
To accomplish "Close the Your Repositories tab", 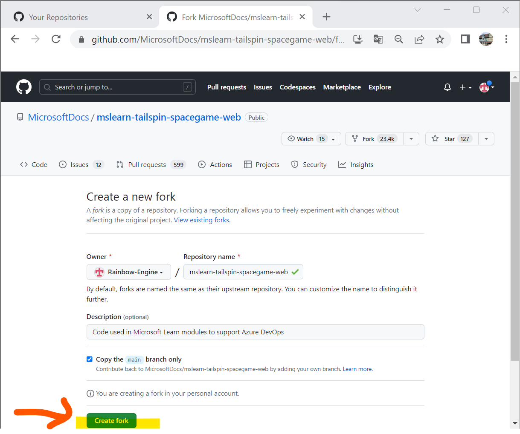I will point(149,17).
